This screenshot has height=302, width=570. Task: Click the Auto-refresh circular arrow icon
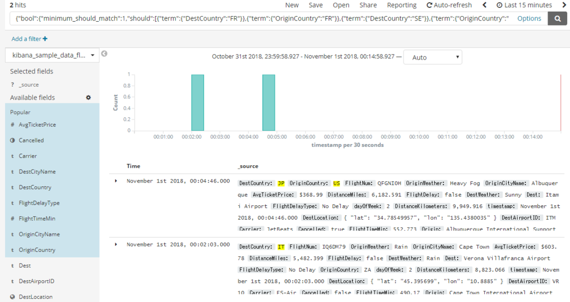point(429,5)
